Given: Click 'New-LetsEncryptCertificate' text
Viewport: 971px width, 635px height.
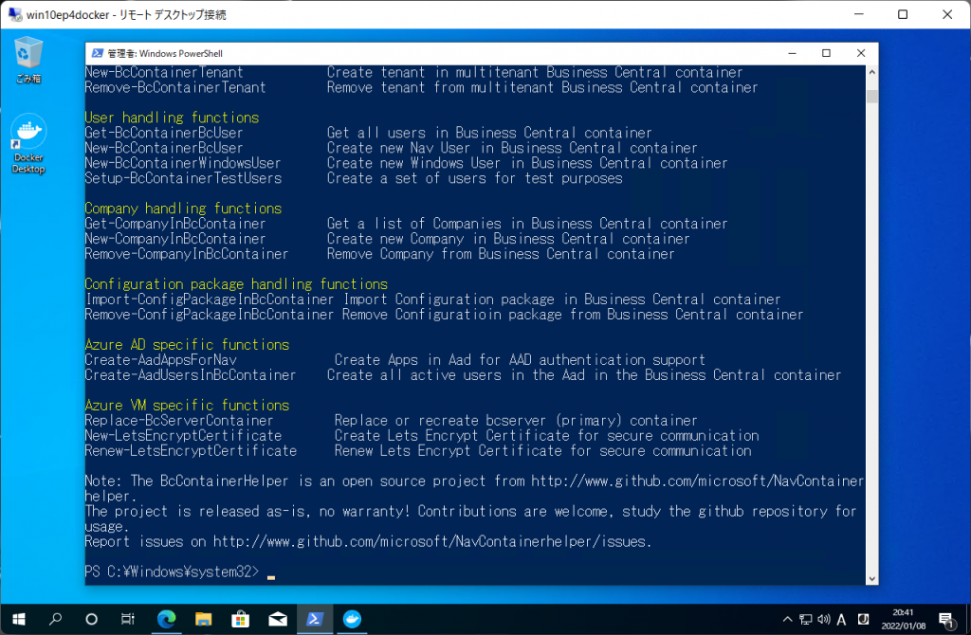Looking at the screenshot, I should click(183, 436).
